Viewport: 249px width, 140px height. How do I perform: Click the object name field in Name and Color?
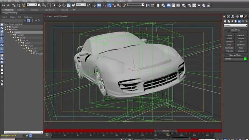pos(233,59)
